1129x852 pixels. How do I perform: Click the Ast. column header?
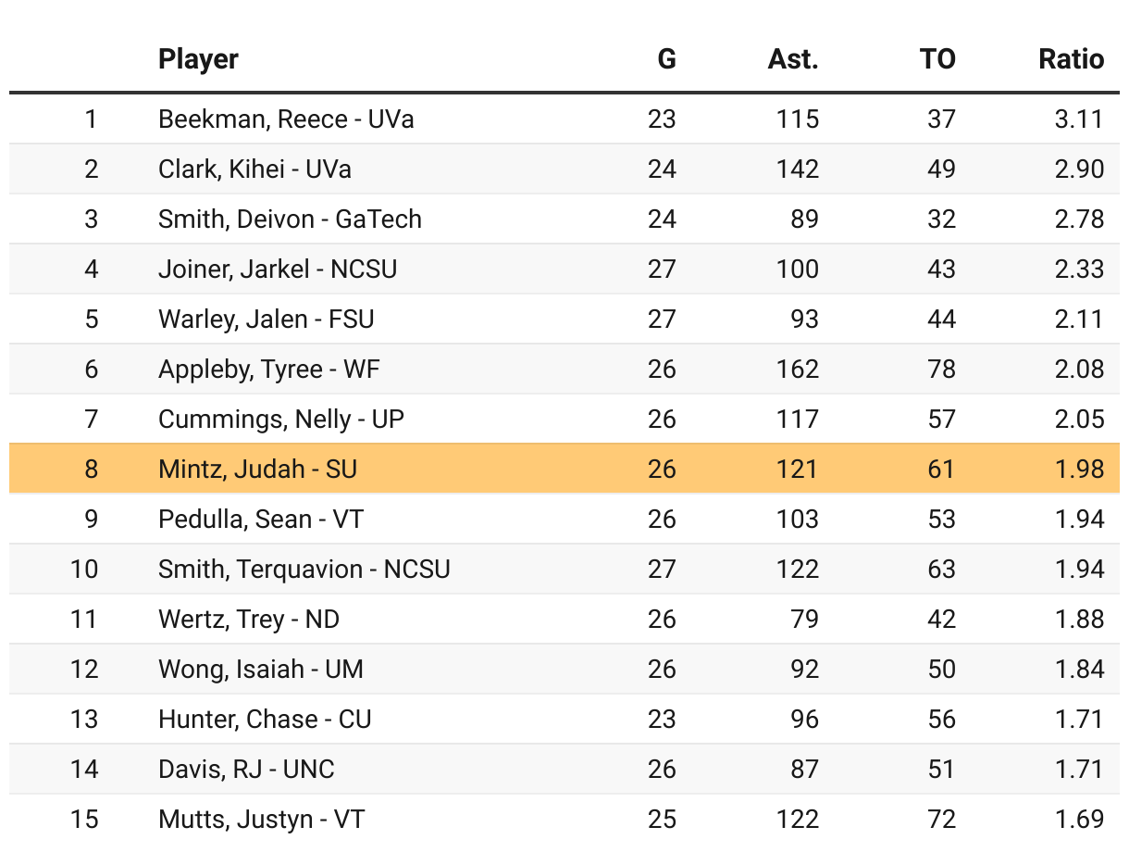[793, 59]
